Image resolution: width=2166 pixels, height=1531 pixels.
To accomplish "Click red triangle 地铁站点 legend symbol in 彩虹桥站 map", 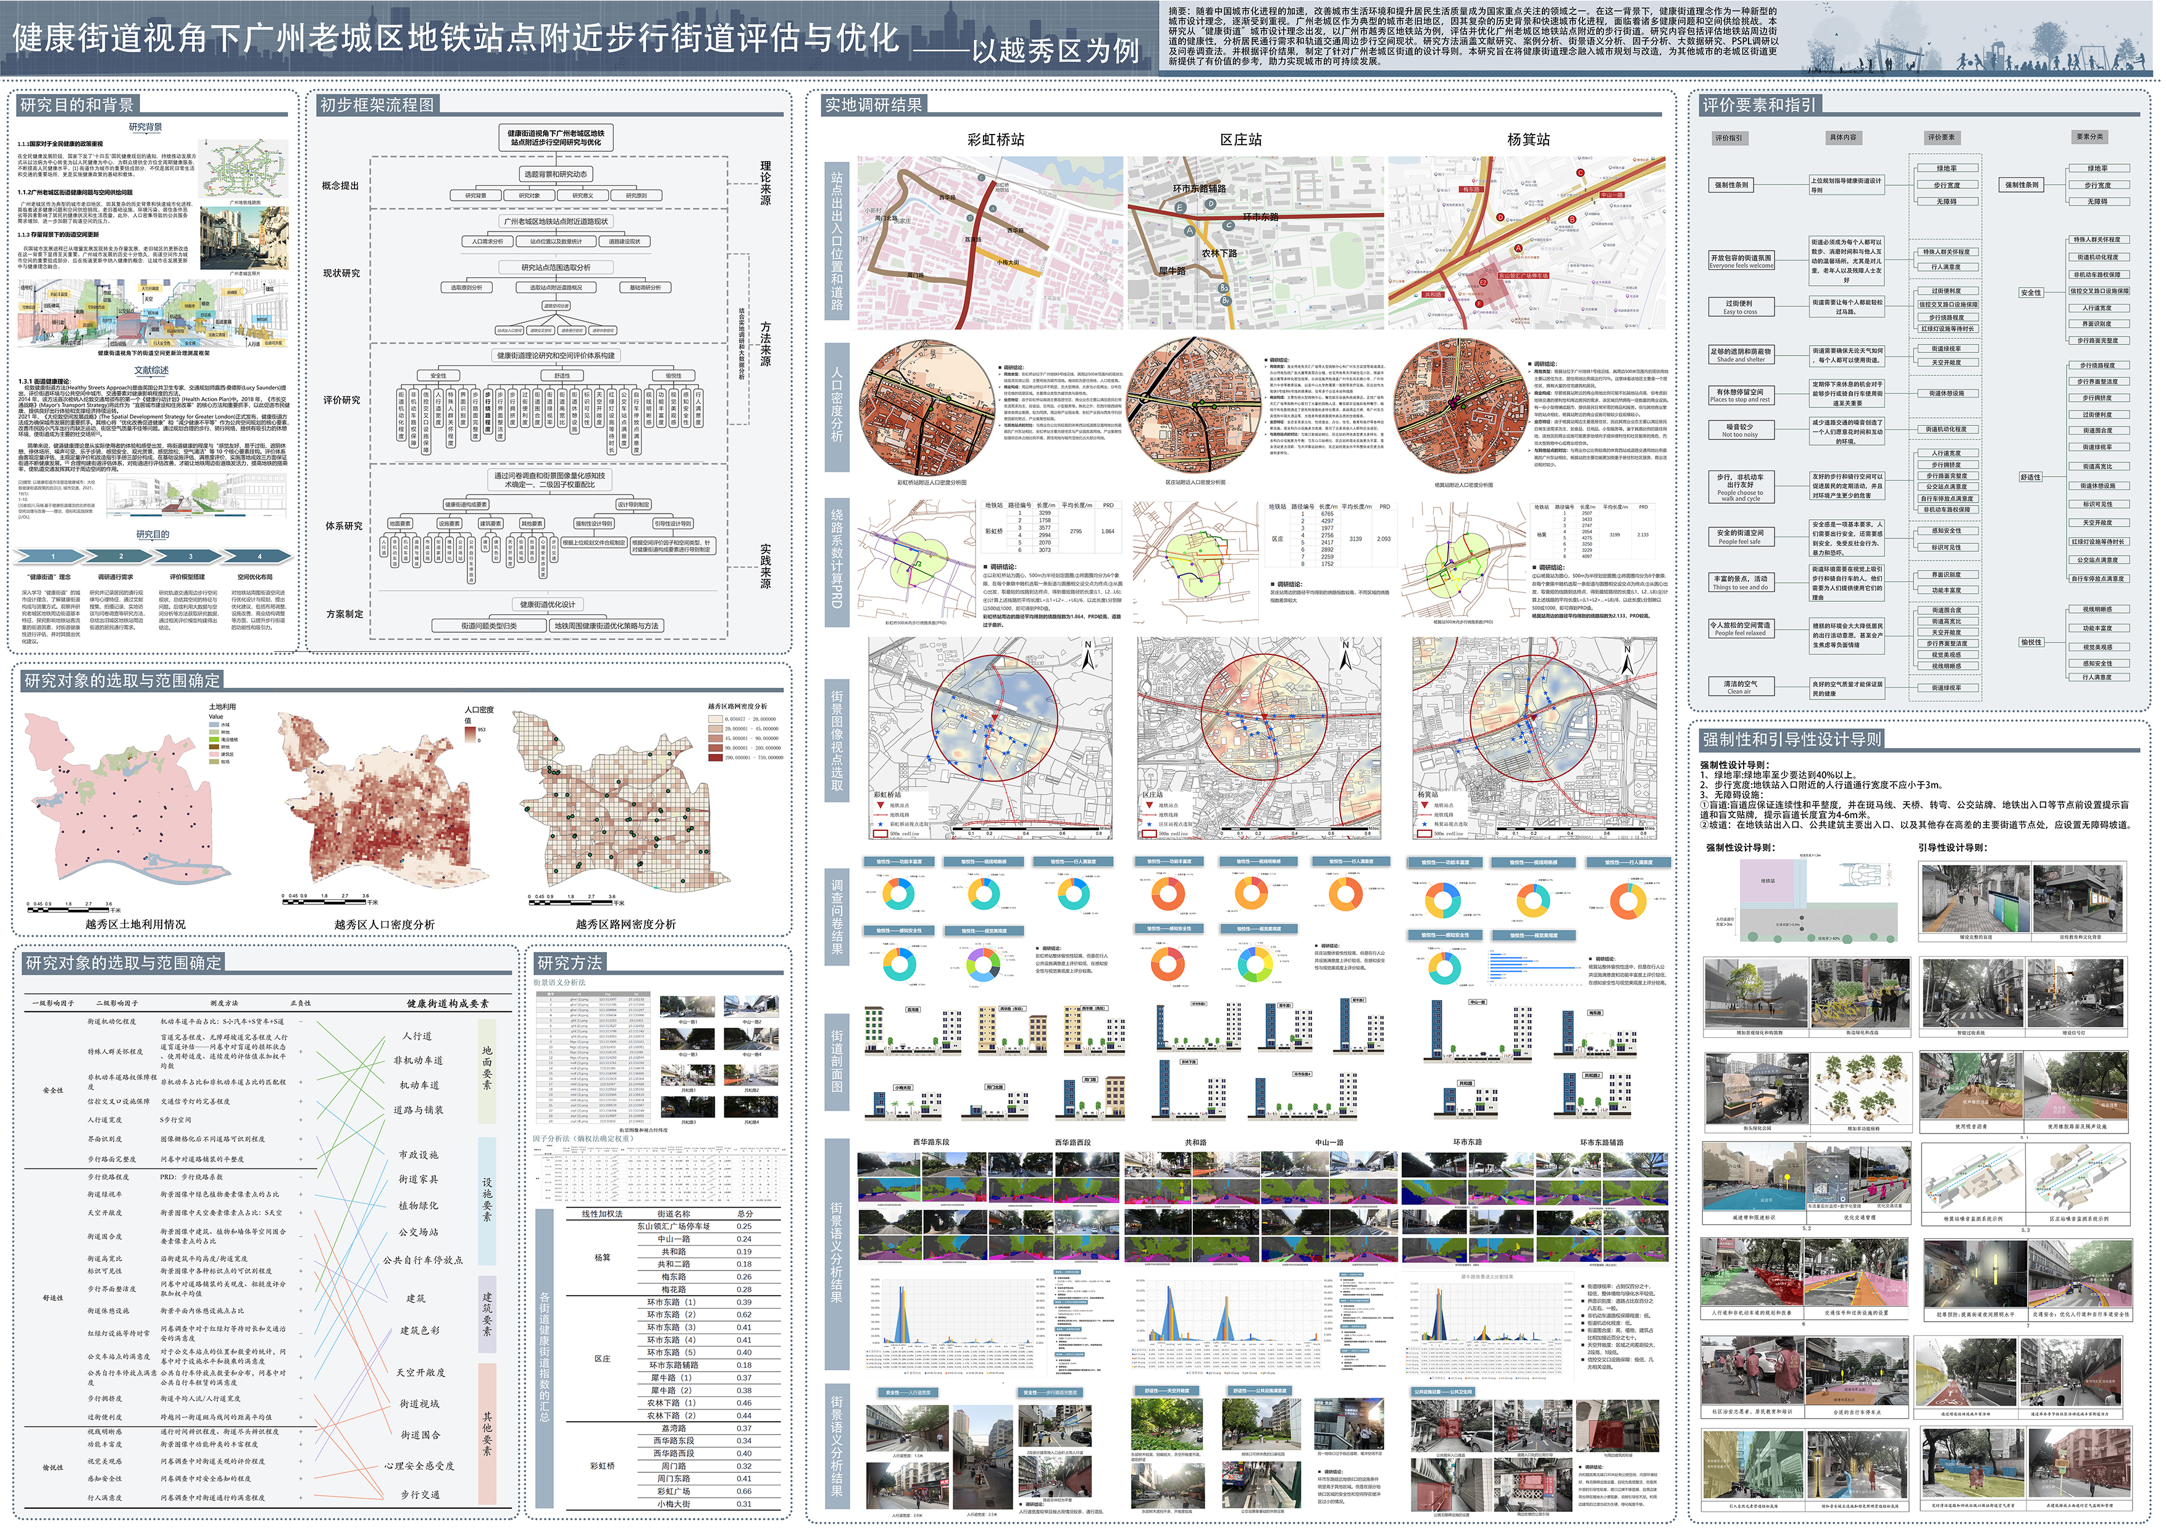I will point(881,806).
